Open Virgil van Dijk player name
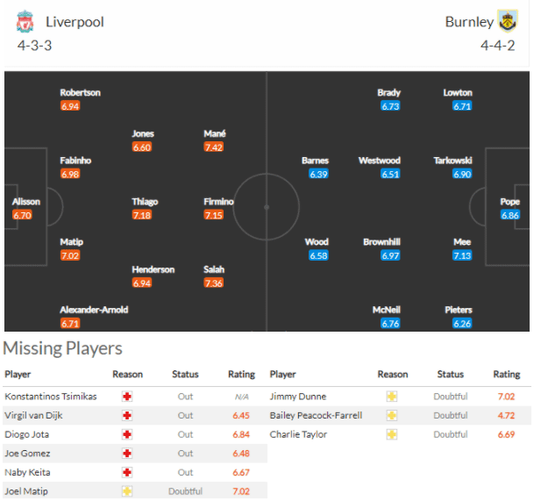The height and width of the screenshot is (501, 534). [34, 415]
